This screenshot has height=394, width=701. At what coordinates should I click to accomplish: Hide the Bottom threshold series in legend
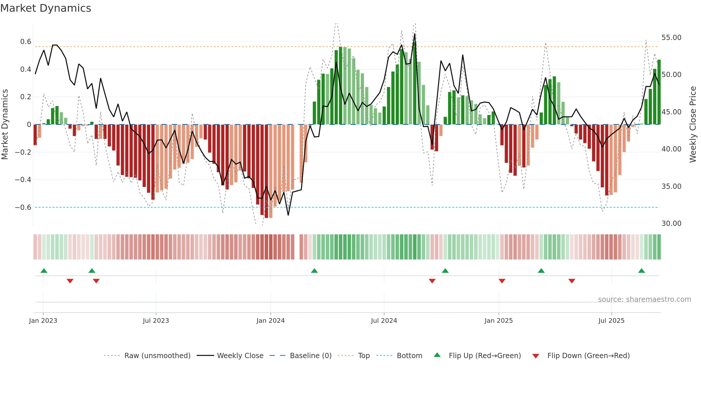pos(399,355)
